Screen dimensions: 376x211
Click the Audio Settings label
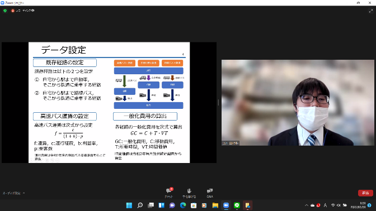[12, 193]
